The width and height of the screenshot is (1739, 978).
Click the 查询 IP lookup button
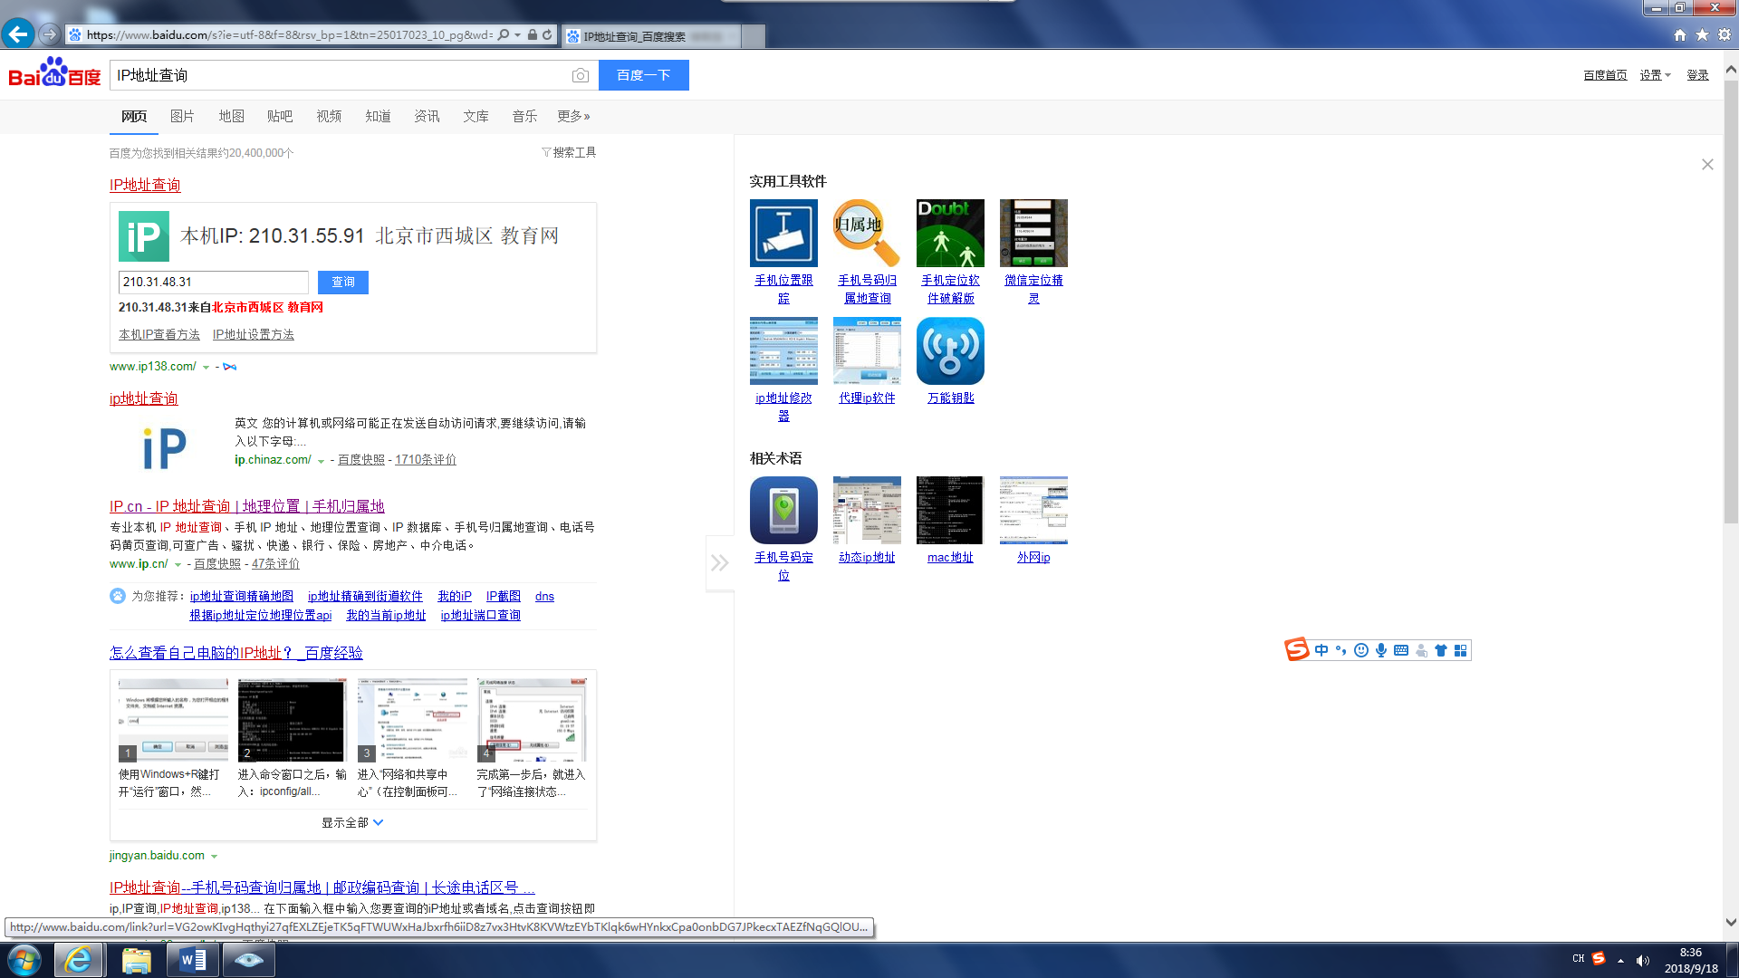pyautogui.click(x=343, y=282)
